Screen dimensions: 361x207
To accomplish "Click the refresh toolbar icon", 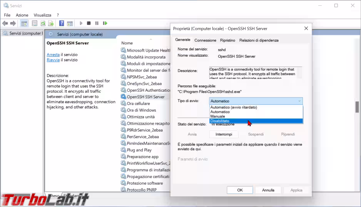I will pyautogui.click(x=43, y=23).
